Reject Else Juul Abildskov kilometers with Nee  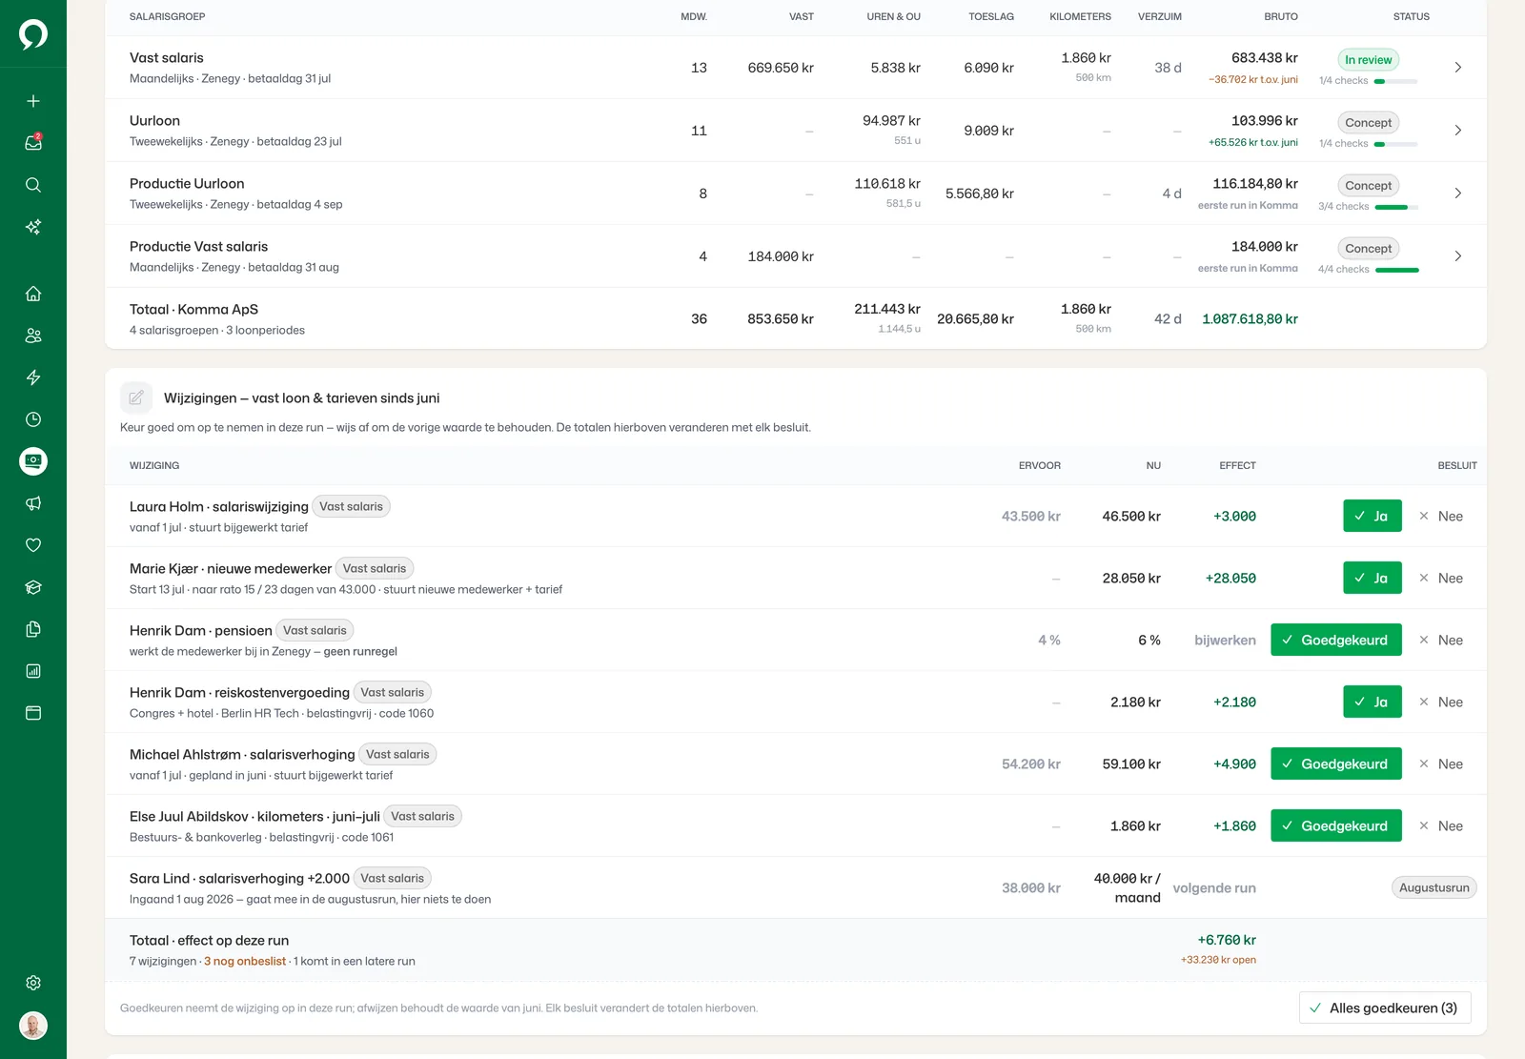1441,825
